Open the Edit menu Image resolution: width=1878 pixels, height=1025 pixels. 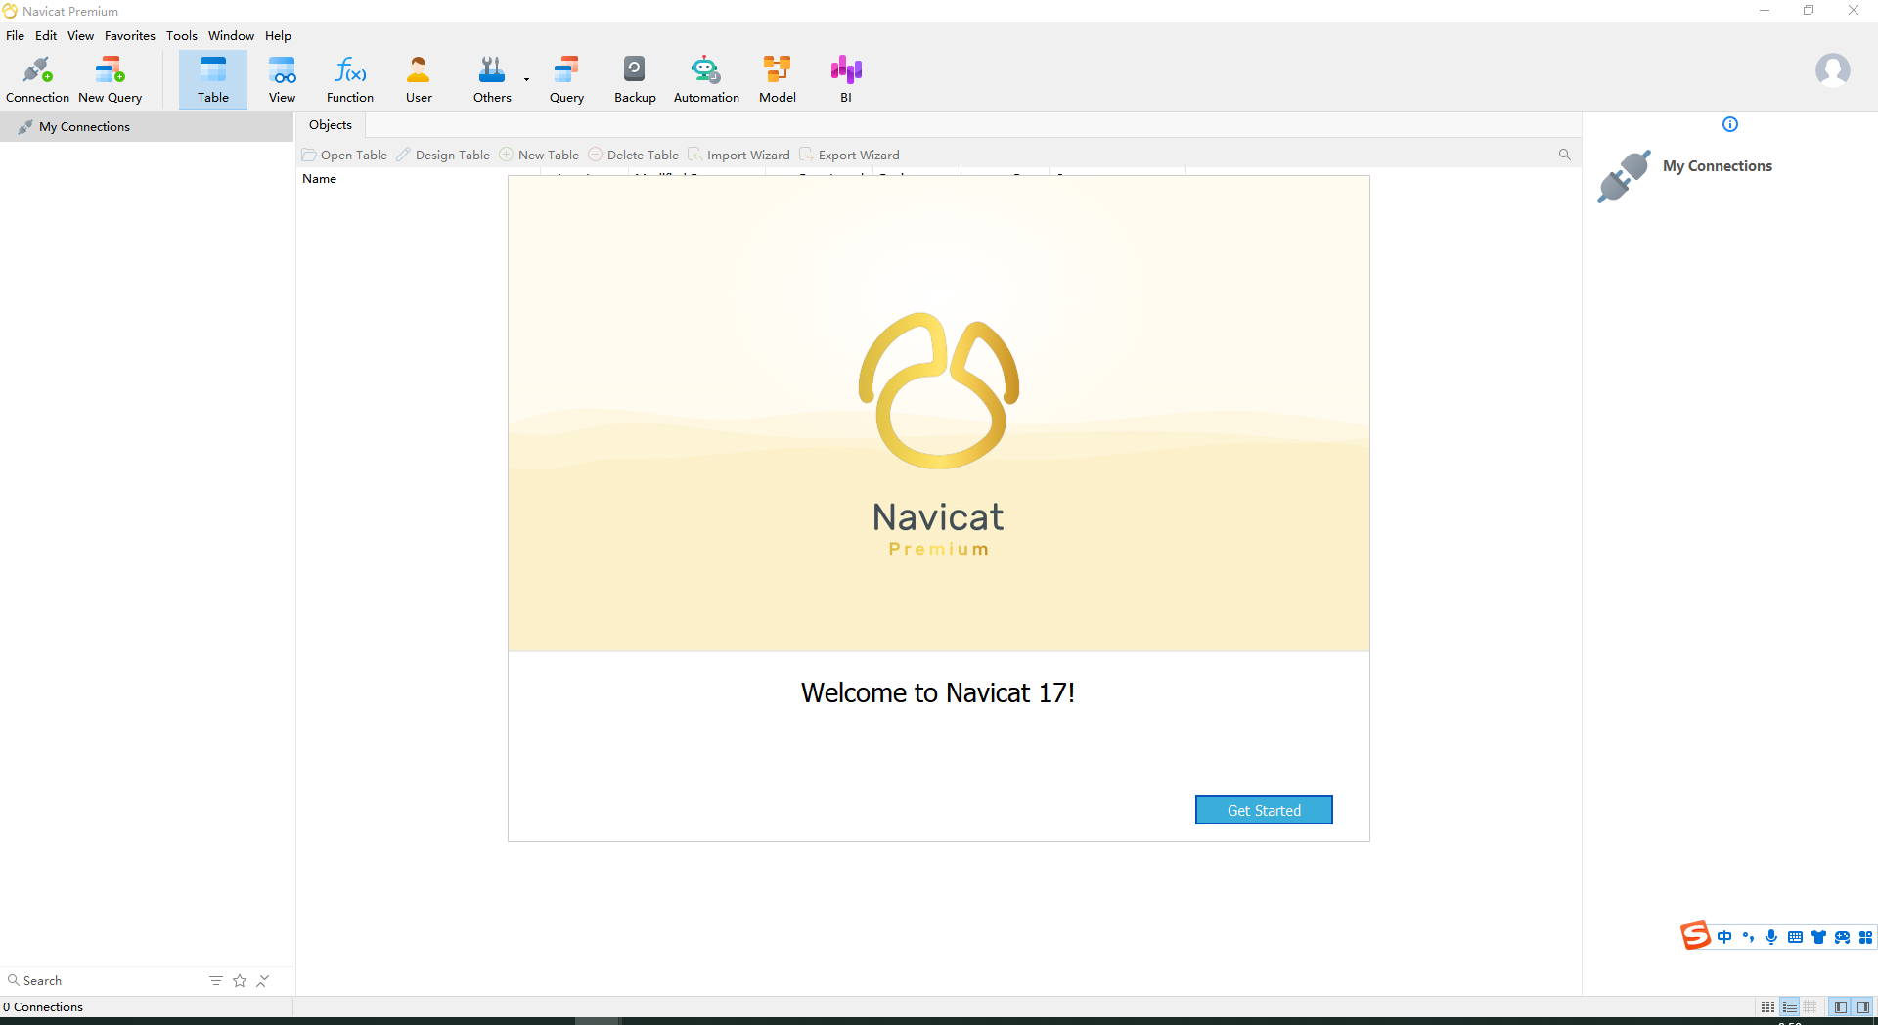click(46, 36)
